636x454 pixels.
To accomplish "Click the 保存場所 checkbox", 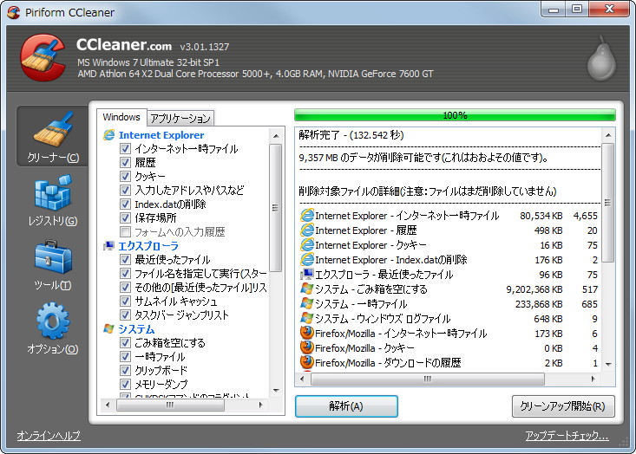I will (125, 217).
